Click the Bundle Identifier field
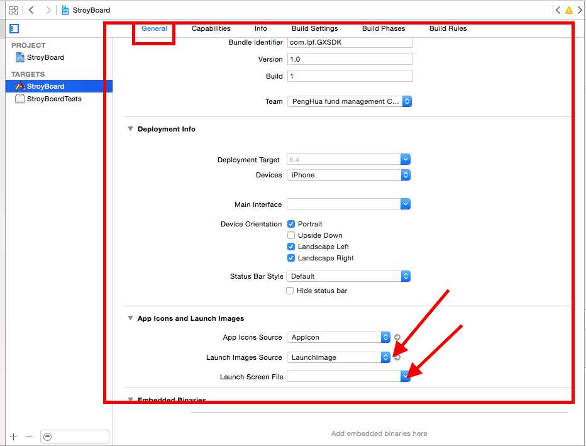Viewport: 586px width, 446px height. pyautogui.click(x=350, y=42)
